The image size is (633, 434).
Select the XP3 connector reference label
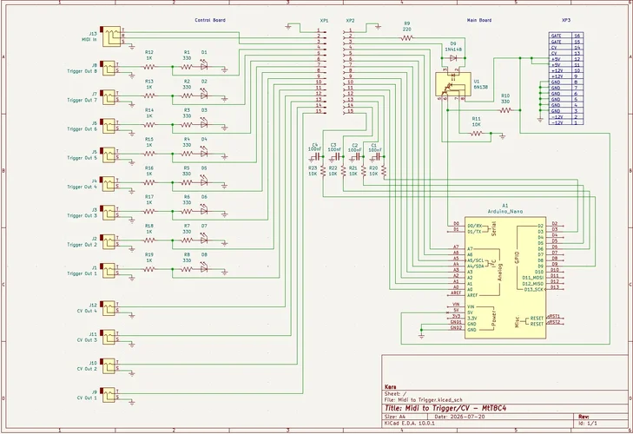pos(566,20)
